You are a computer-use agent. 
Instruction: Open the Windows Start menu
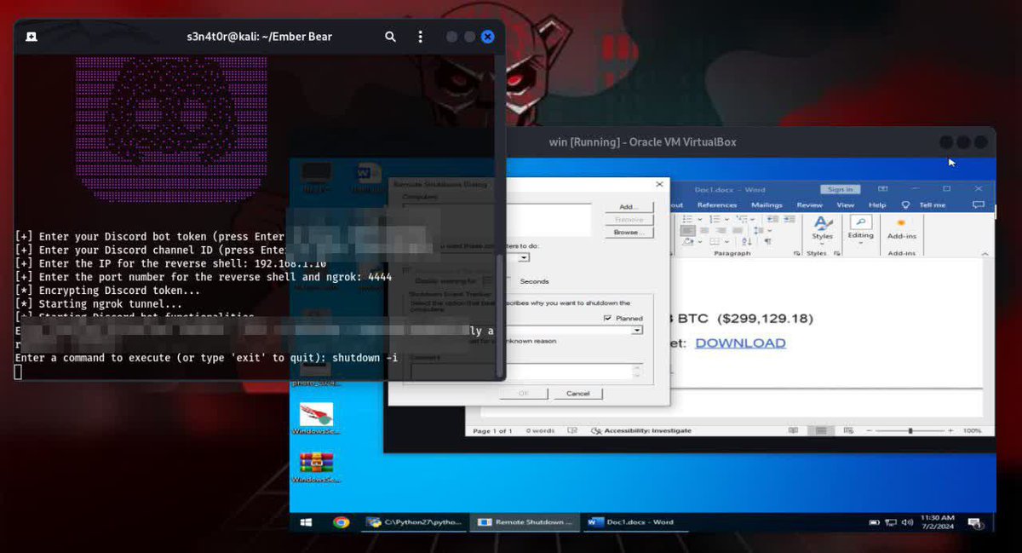pyautogui.click(x=306, y=522)
